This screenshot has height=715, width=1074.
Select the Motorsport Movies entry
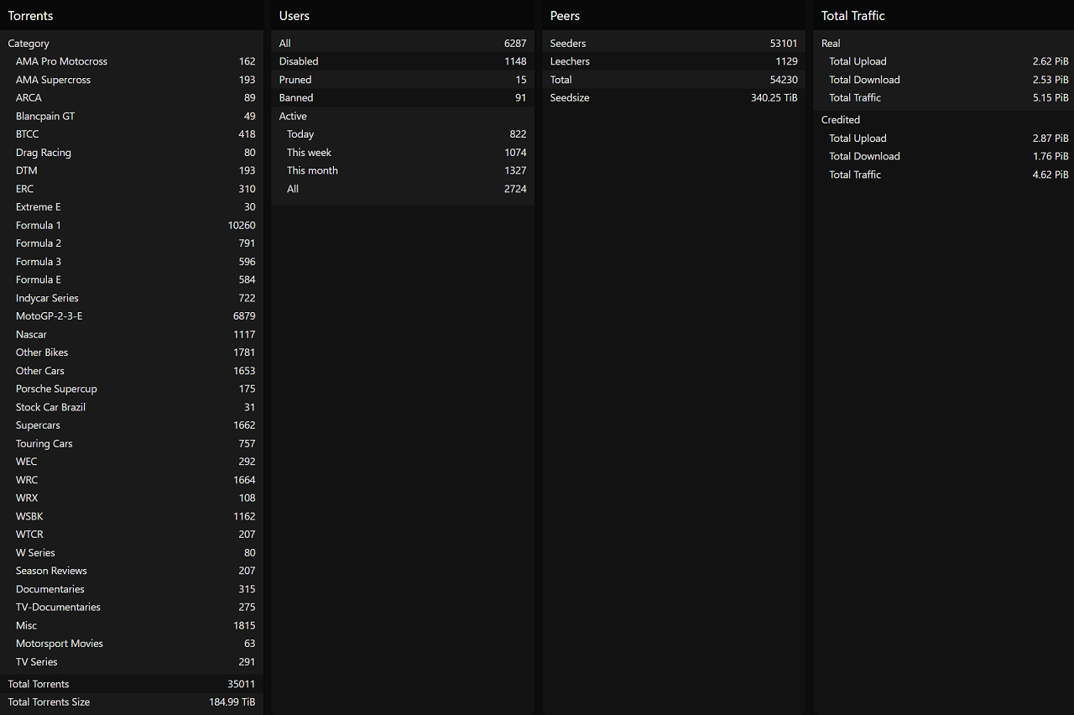[x=60, y=644]
